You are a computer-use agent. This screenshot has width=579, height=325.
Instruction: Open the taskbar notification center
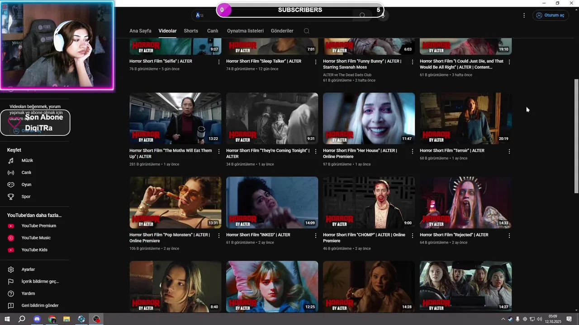pyautogui.click(x=570, y=319)
